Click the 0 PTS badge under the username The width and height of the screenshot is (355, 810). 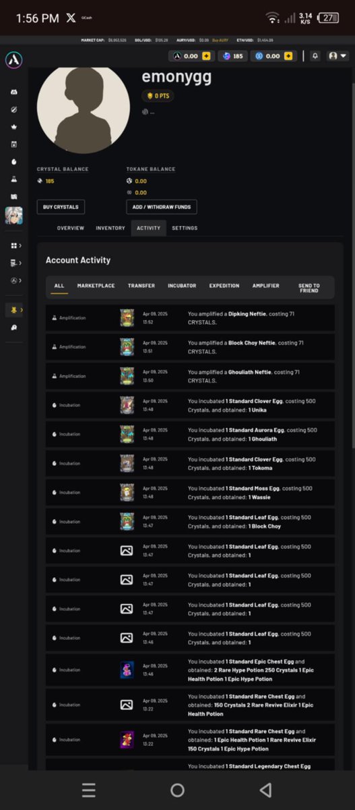point(158,97)
